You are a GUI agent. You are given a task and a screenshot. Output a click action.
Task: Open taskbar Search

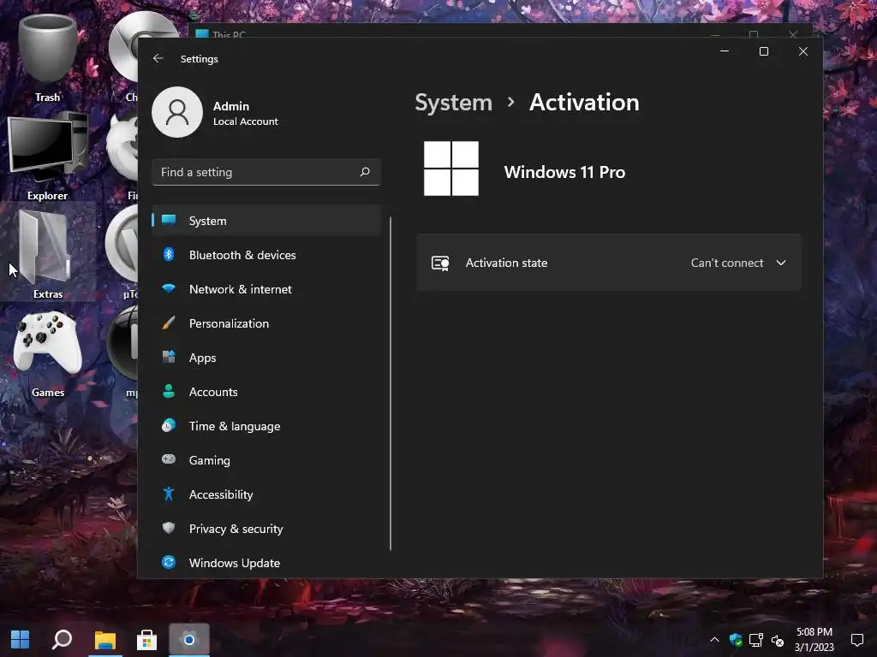[x=62, y=640]
